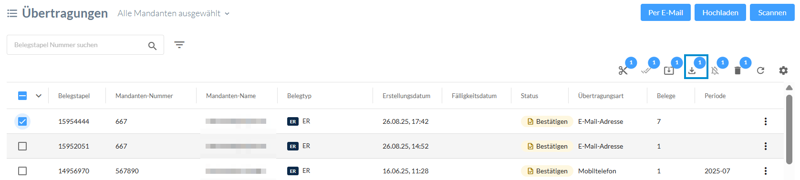Expand the Alle Mandanten ausgewählt dropdown

tap(174, 13)
